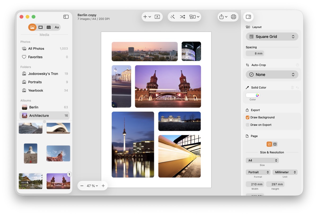This screenshot has height=215, width=318.
Task: Click the magic wand auto-layout icon
Action: (x=173, y=17)
